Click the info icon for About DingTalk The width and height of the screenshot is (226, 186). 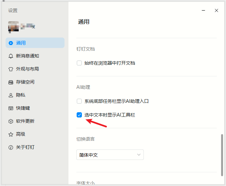tap(11, 147)
